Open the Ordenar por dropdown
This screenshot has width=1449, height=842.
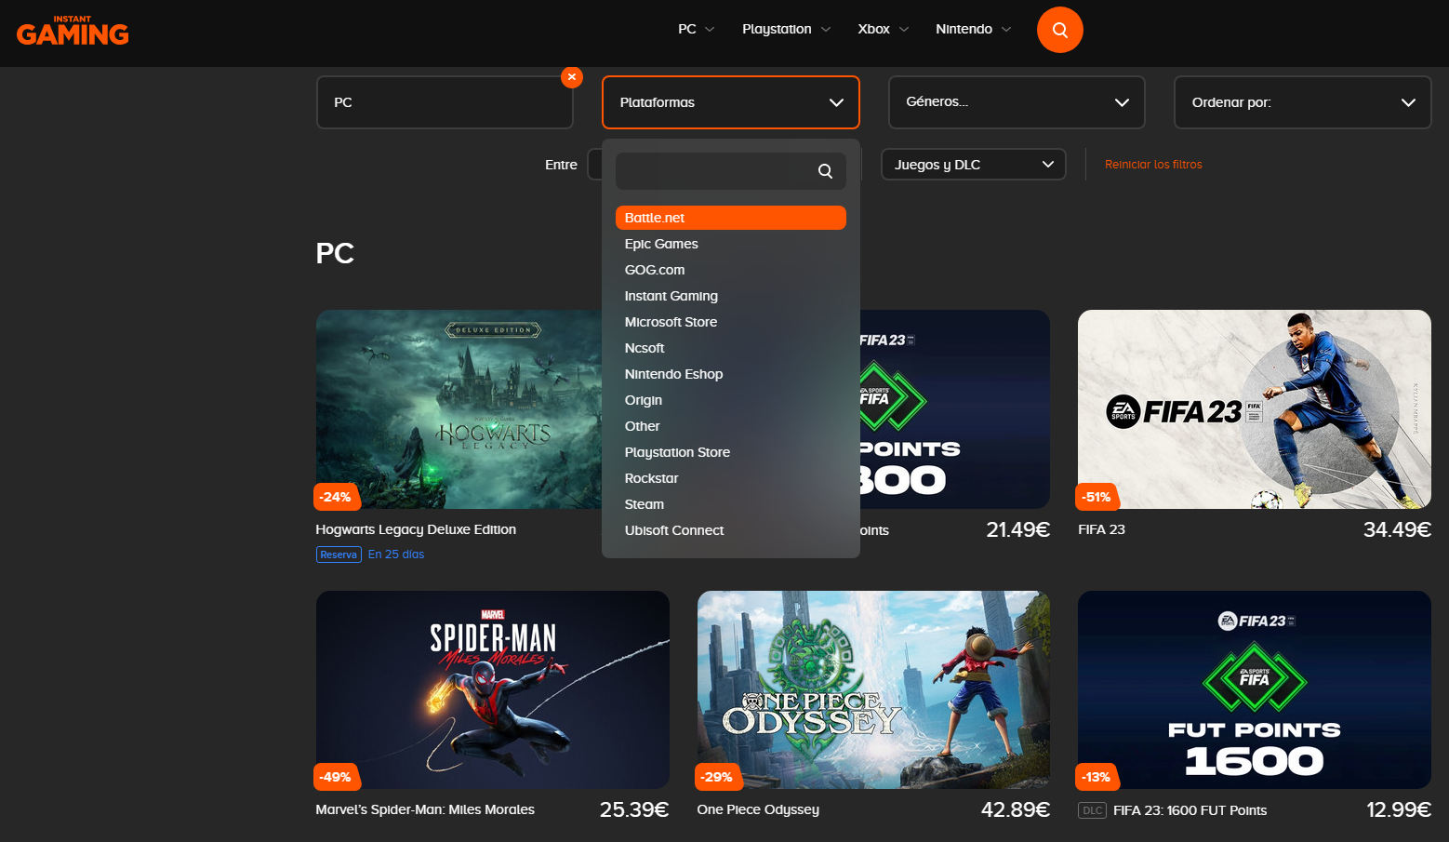pyautogui.click(x=1301, y=102)
